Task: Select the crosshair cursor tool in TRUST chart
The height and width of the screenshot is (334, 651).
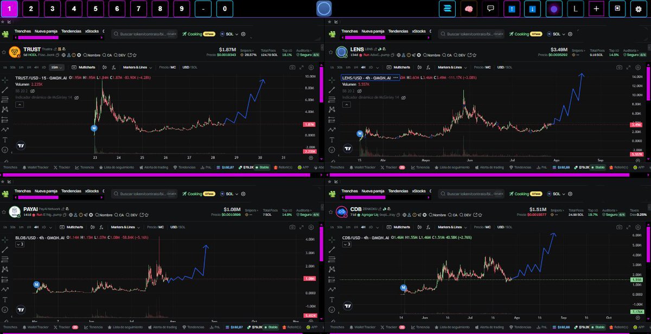Action: coord(5,79)
